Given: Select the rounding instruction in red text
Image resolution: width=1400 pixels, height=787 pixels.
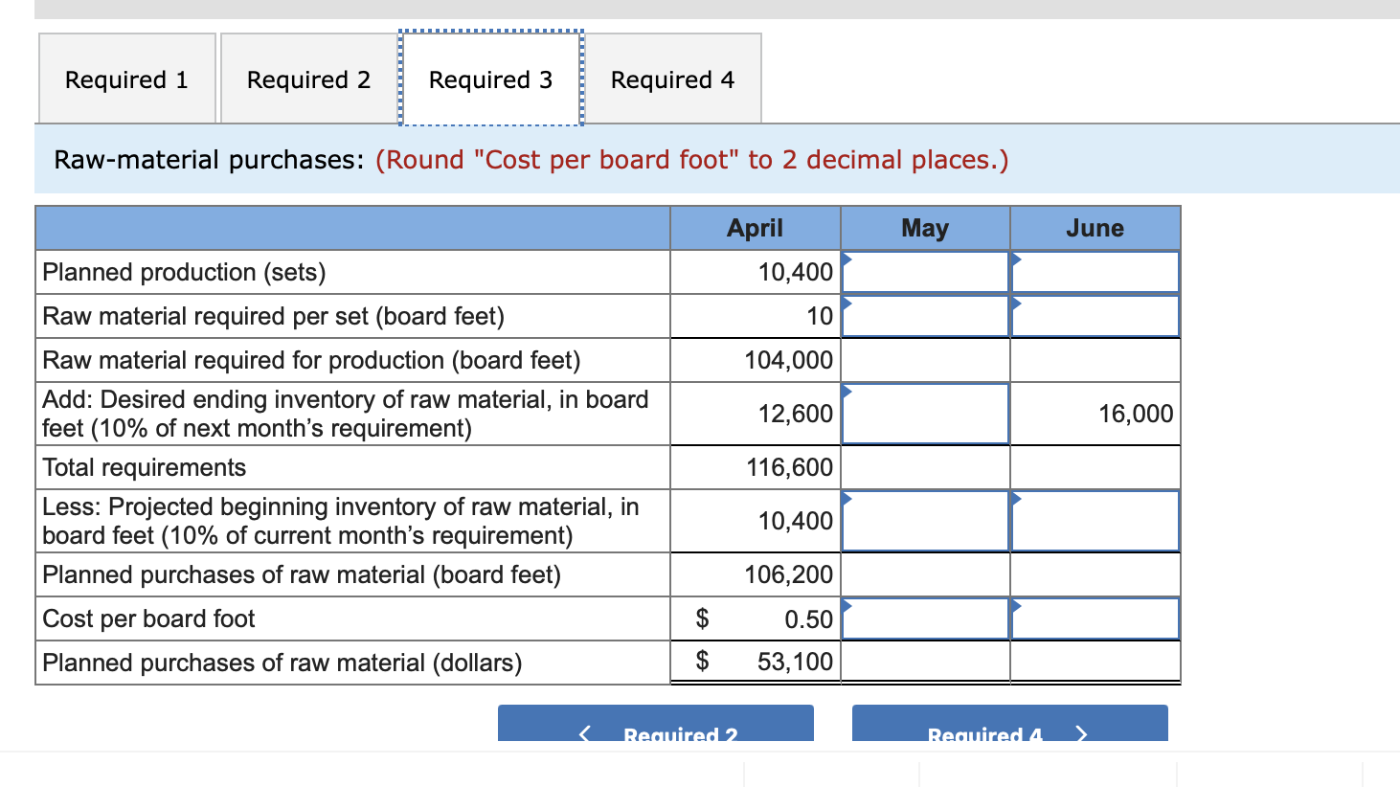Looking at the screenshot, I should (x=691, y=159).
